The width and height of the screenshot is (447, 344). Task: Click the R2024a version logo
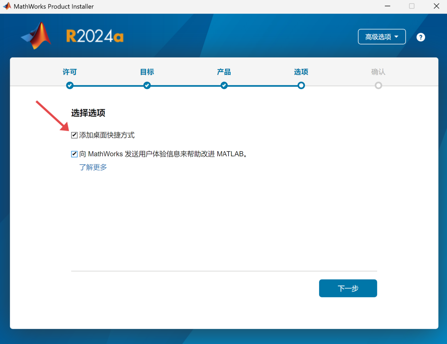click(94, 36)
